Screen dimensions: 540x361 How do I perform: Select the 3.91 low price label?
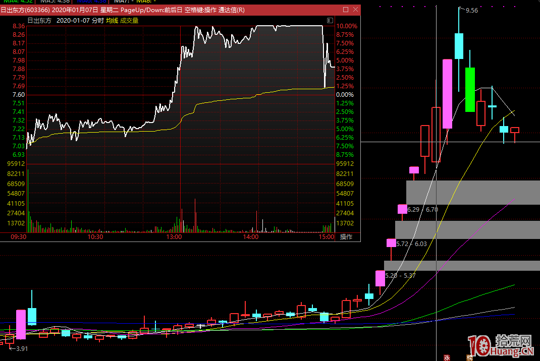[21, 348]
